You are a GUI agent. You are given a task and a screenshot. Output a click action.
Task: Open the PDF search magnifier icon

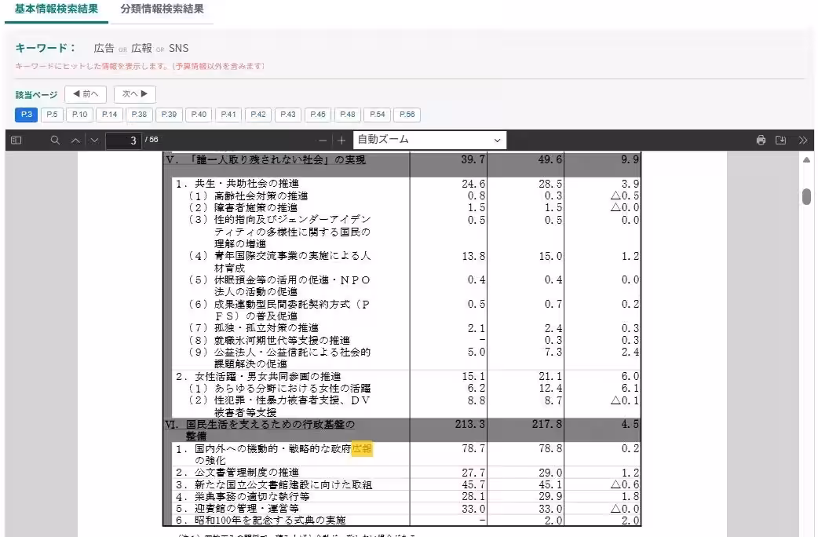point(55,140)
